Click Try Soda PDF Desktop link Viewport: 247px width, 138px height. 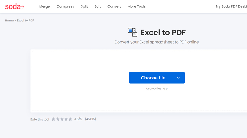coord(231,6)
